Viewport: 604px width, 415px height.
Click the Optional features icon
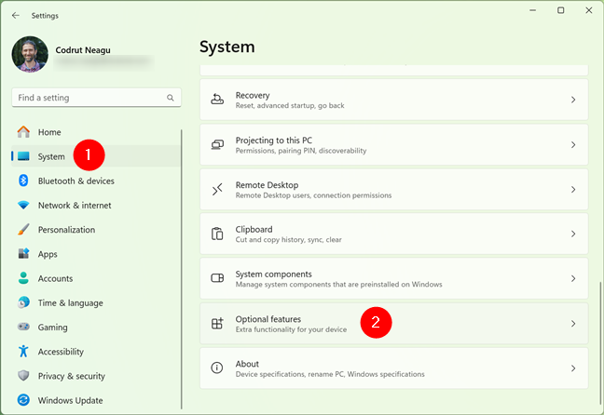[217, 323]
